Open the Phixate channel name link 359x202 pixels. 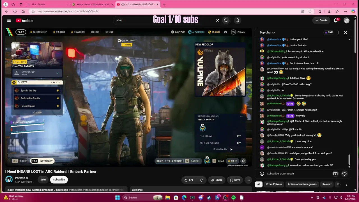20,178
